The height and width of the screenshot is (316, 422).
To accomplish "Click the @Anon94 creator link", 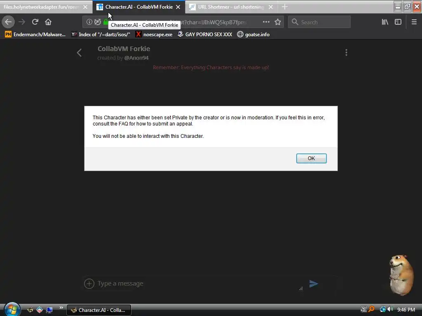I will [136, 58].
